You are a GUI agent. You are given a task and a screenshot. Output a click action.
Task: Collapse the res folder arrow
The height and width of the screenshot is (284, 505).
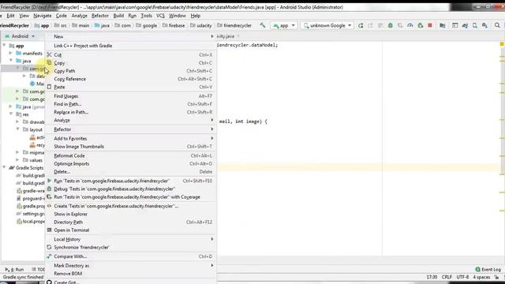[x=10, y=114]
